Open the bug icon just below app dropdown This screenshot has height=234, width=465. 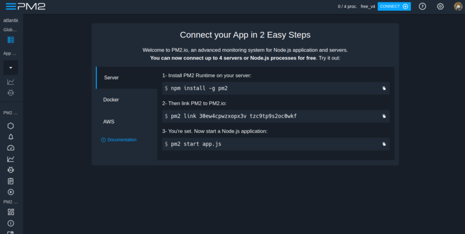coord(10,92)
